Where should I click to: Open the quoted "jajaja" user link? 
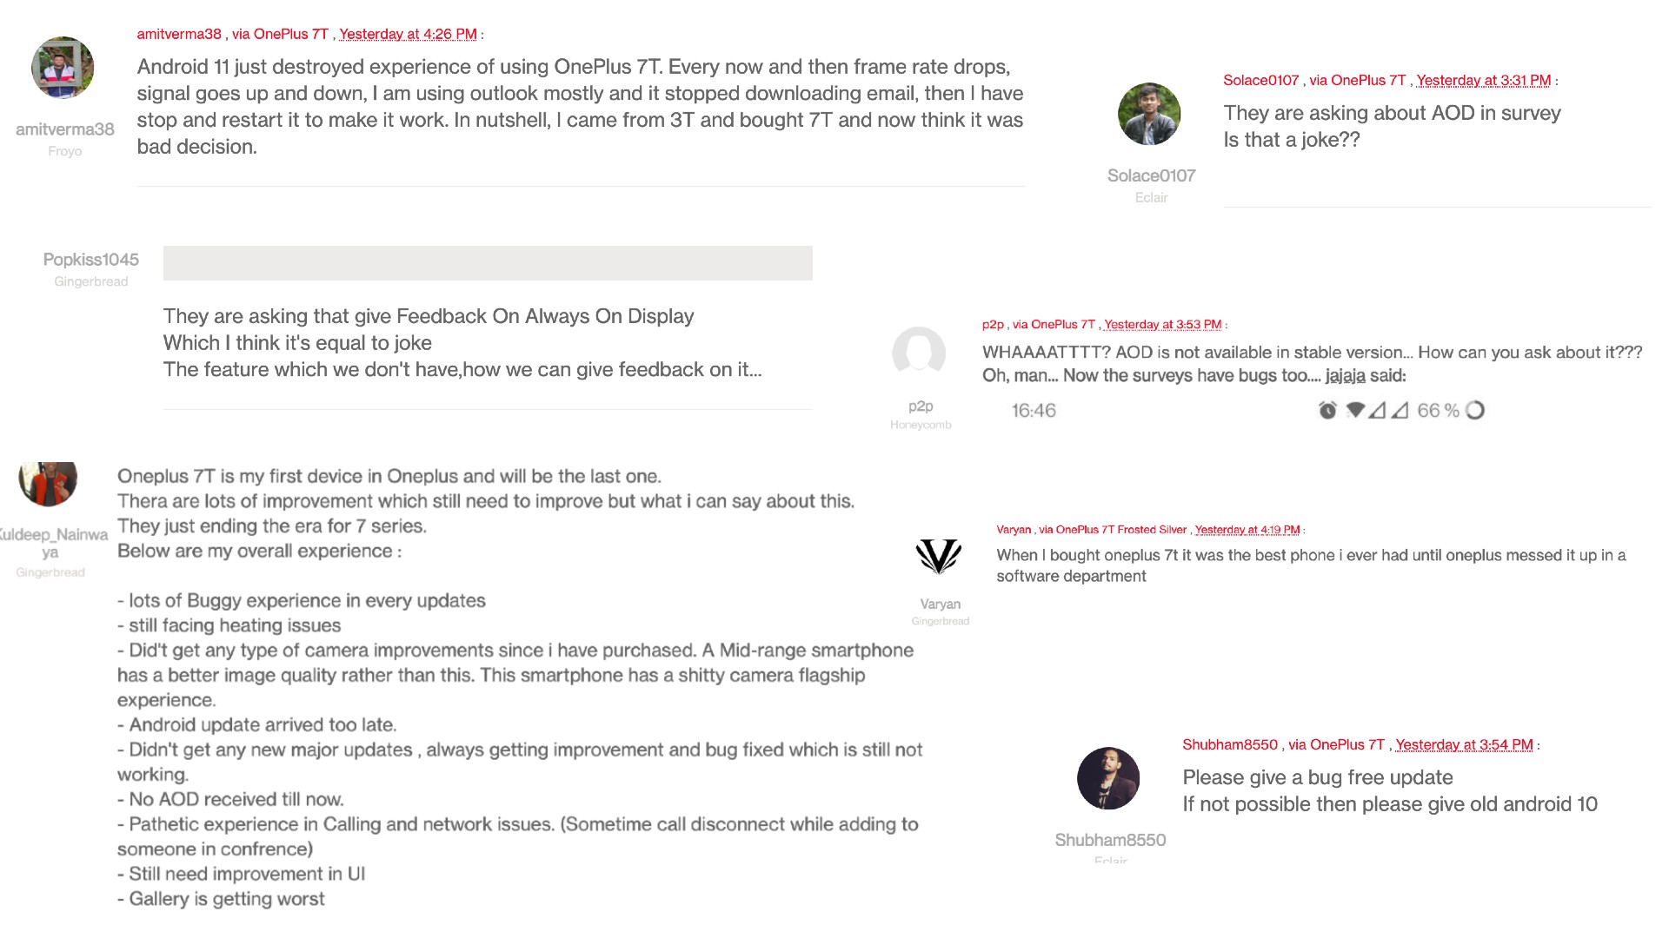pyautogui.click(x=1345, y=376)
